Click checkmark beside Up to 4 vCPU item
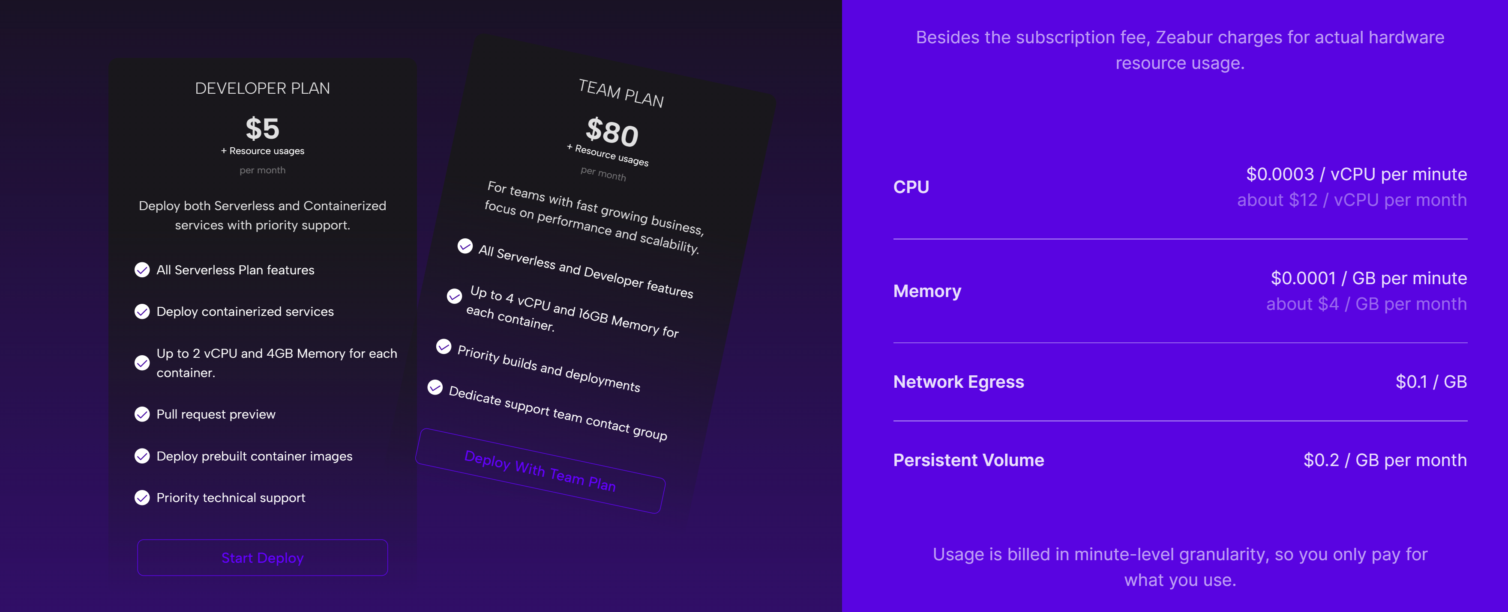The width and height of the screenshot is (1508, 612). pos(454,296)
